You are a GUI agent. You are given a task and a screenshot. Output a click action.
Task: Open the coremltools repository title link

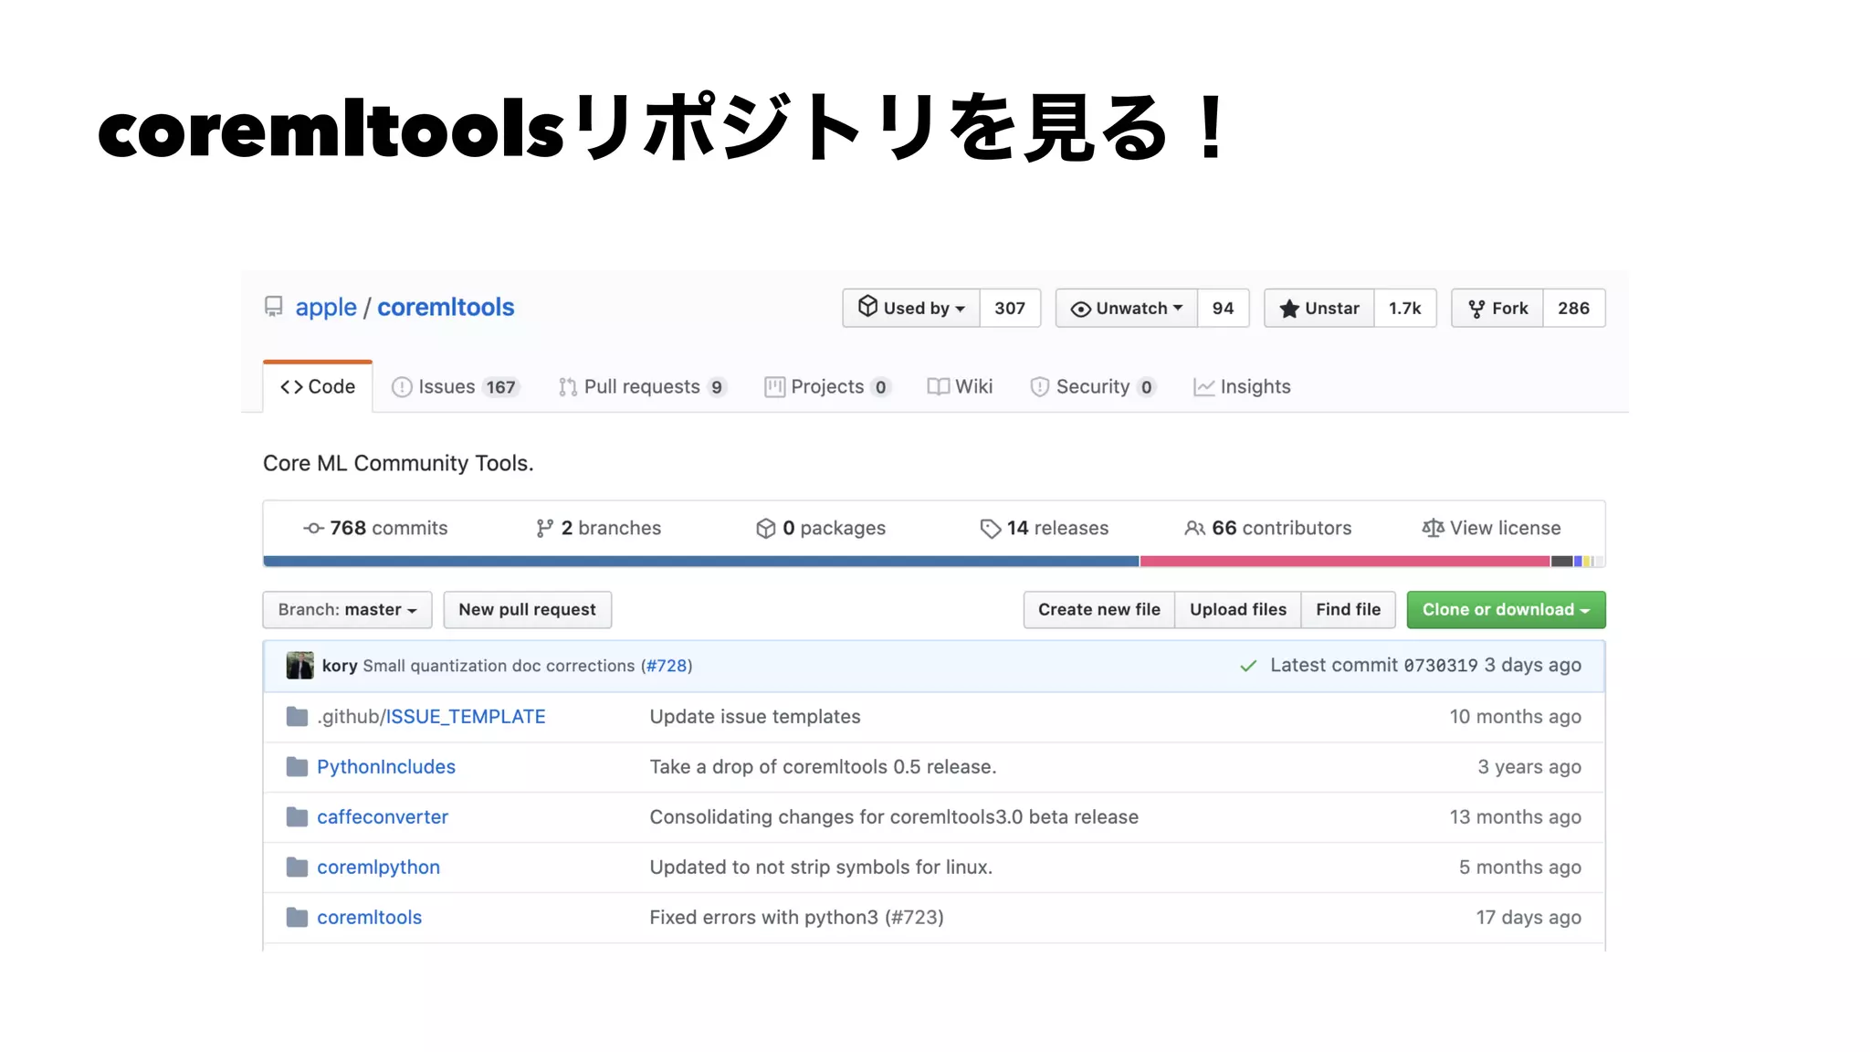tap(446, 308)
